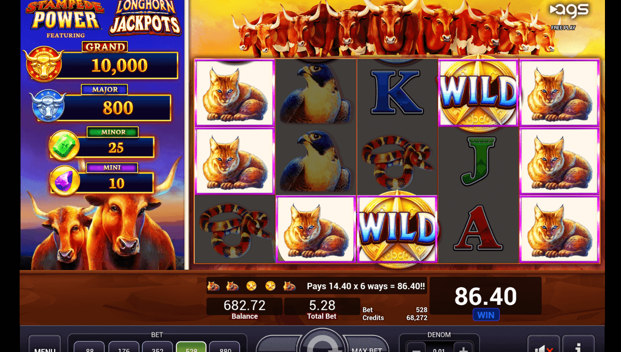Choose the 880 bet level

pyautogui.click(x=225, y=347)
